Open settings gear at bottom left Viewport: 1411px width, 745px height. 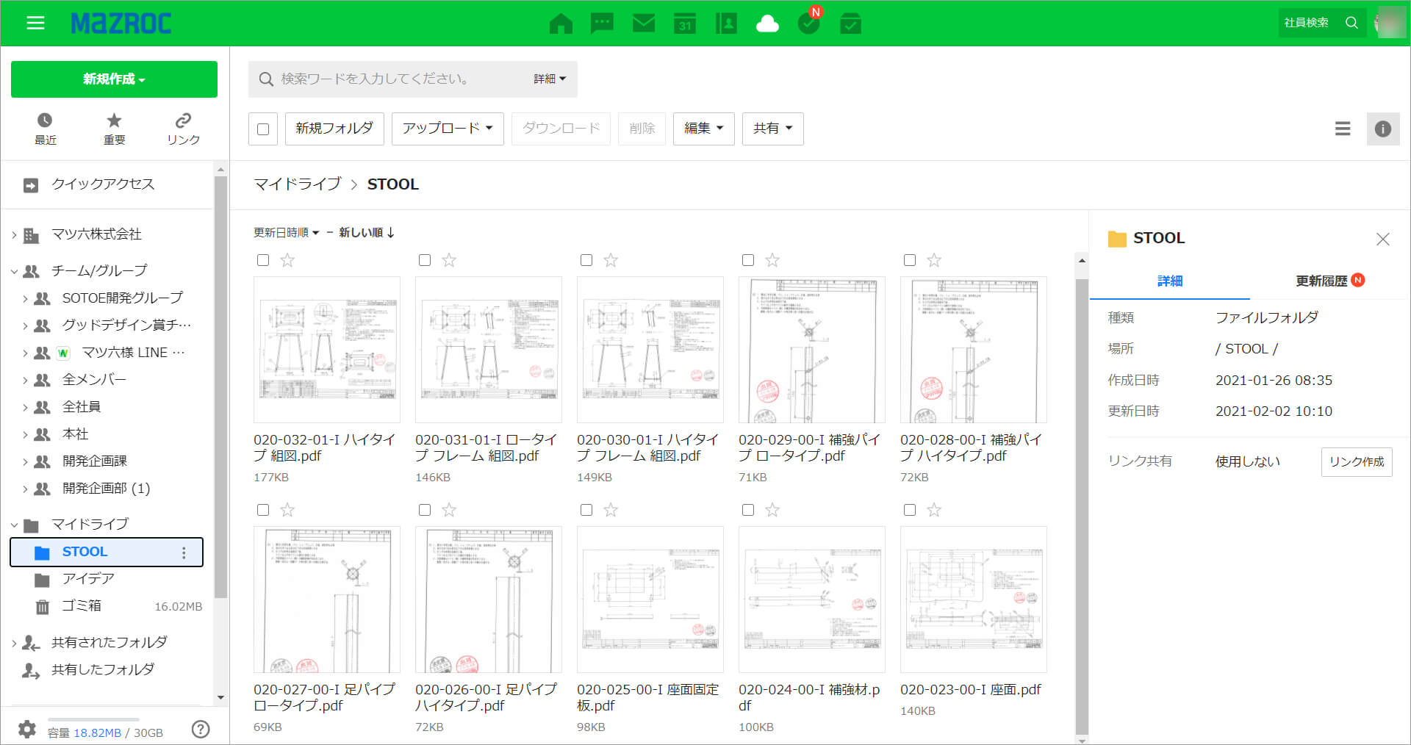27,729
